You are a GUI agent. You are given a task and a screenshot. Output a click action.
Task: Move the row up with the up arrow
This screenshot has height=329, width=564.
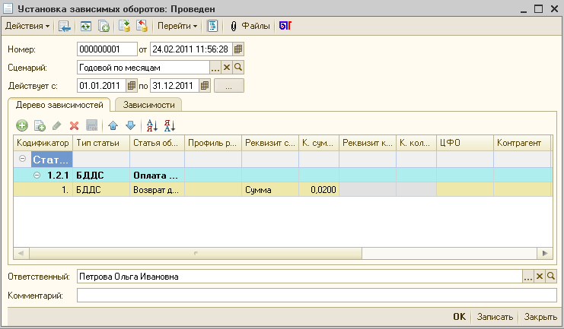113,125
